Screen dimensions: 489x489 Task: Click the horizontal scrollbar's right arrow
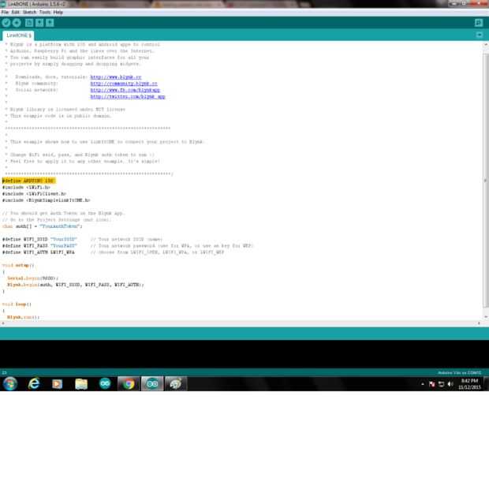coord(479,323)
